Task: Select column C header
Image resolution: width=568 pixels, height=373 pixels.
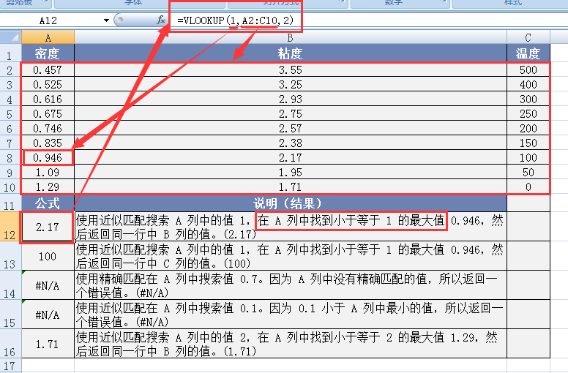Action: coord(528,37)
